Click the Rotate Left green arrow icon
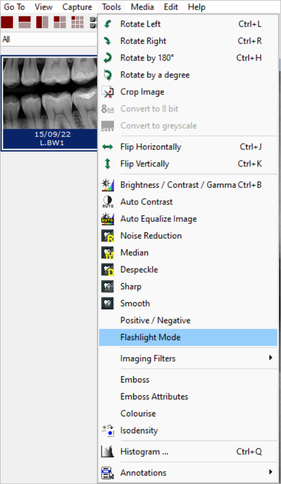 point(107,24)
